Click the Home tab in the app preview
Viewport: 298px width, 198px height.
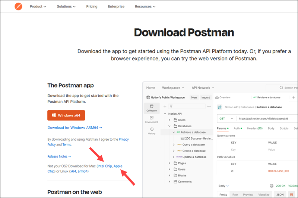[151, 88]
